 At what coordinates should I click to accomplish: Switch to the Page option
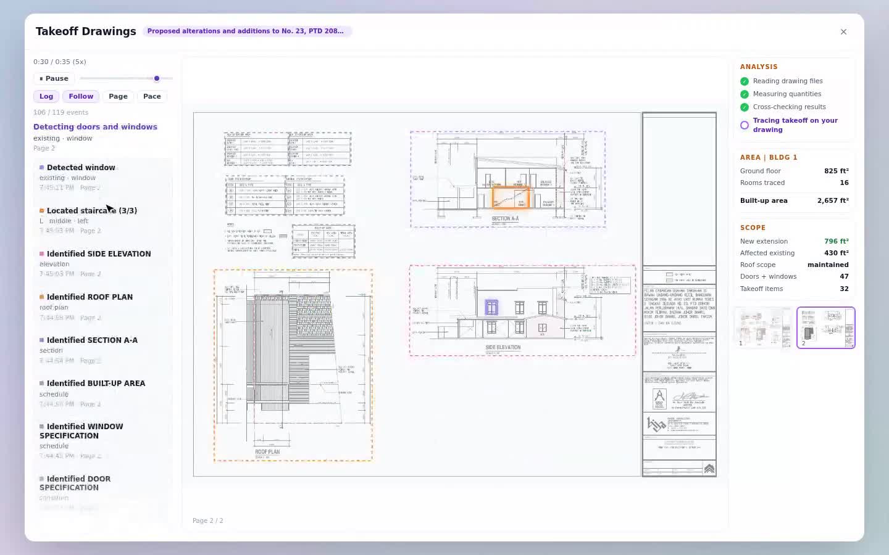pyautogui.click(x=118, y=96)
